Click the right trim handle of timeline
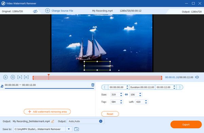This screenshot has width=204, height=133. (161, 78)
